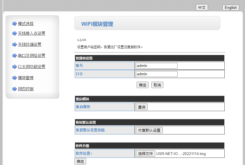Switch language to English
This screenshot has width=245, height=165.
tap(231, 7)
